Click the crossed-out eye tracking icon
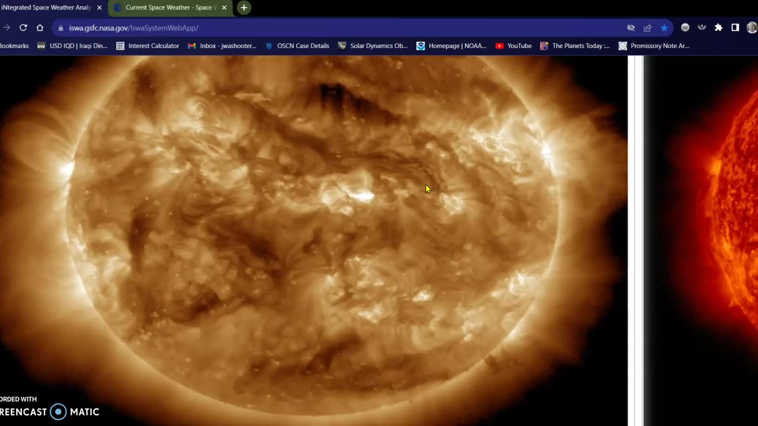 [x=631, y=28]
